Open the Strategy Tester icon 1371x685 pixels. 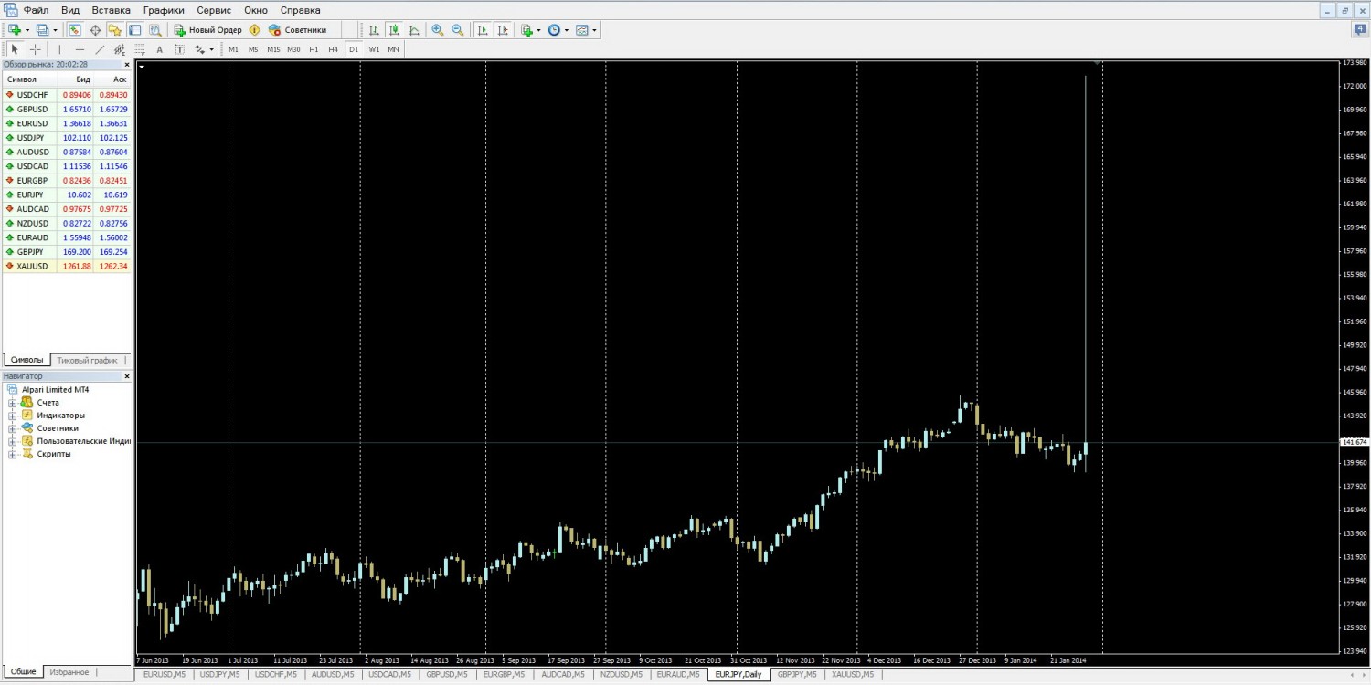[x=155, y=30]
